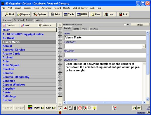This screenshot has width=151, height=115.
Task: Click the red back arrow icon
Action: tap(65, 108)
